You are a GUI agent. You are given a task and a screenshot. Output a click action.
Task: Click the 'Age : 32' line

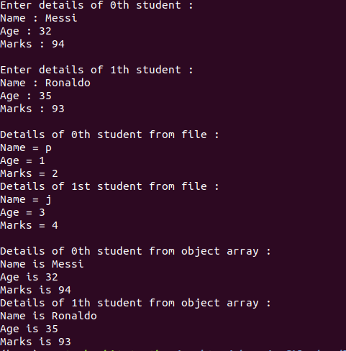coord(26,32)
